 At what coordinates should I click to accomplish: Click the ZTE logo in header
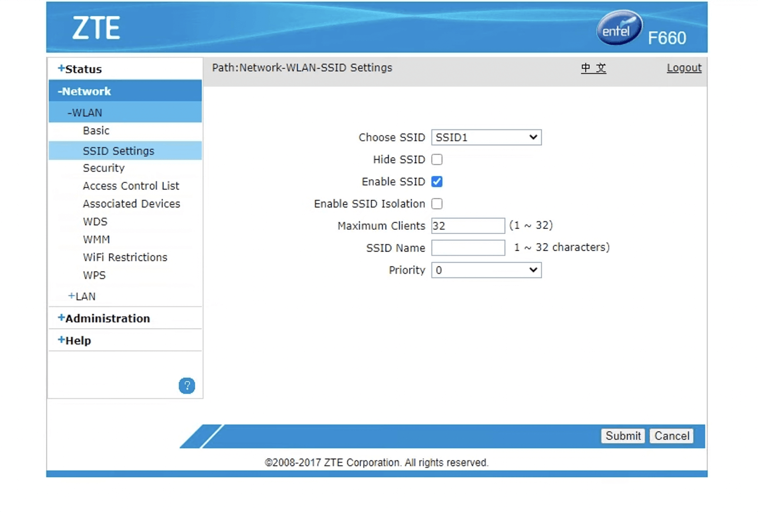pos(96,28)
